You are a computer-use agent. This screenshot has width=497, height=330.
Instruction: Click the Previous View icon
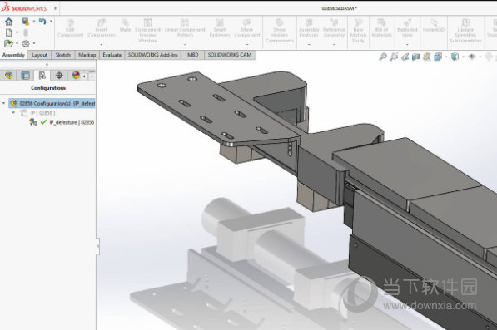click(405, 57)
